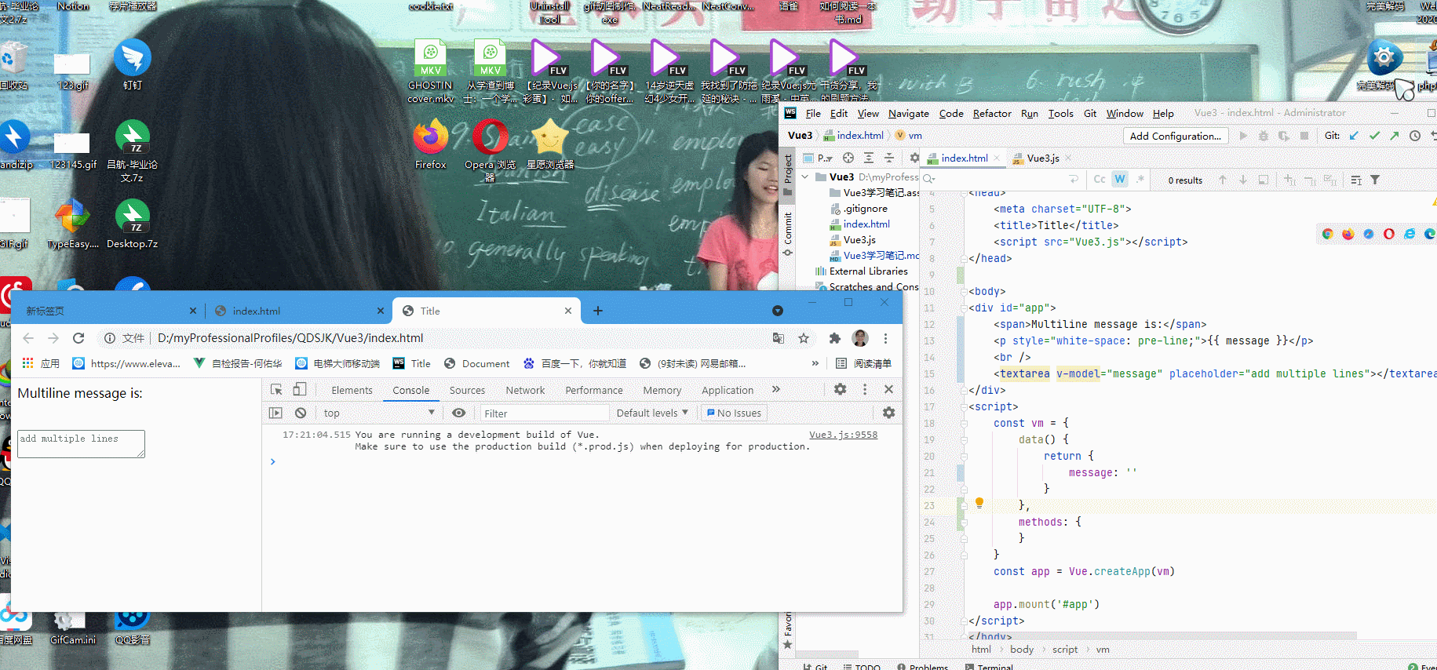Show the console sidebar panel
This screenshot has height=670, width=1437.
pos(275,413)
